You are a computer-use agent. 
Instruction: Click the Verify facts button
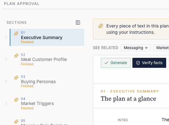tap(149, 63)
